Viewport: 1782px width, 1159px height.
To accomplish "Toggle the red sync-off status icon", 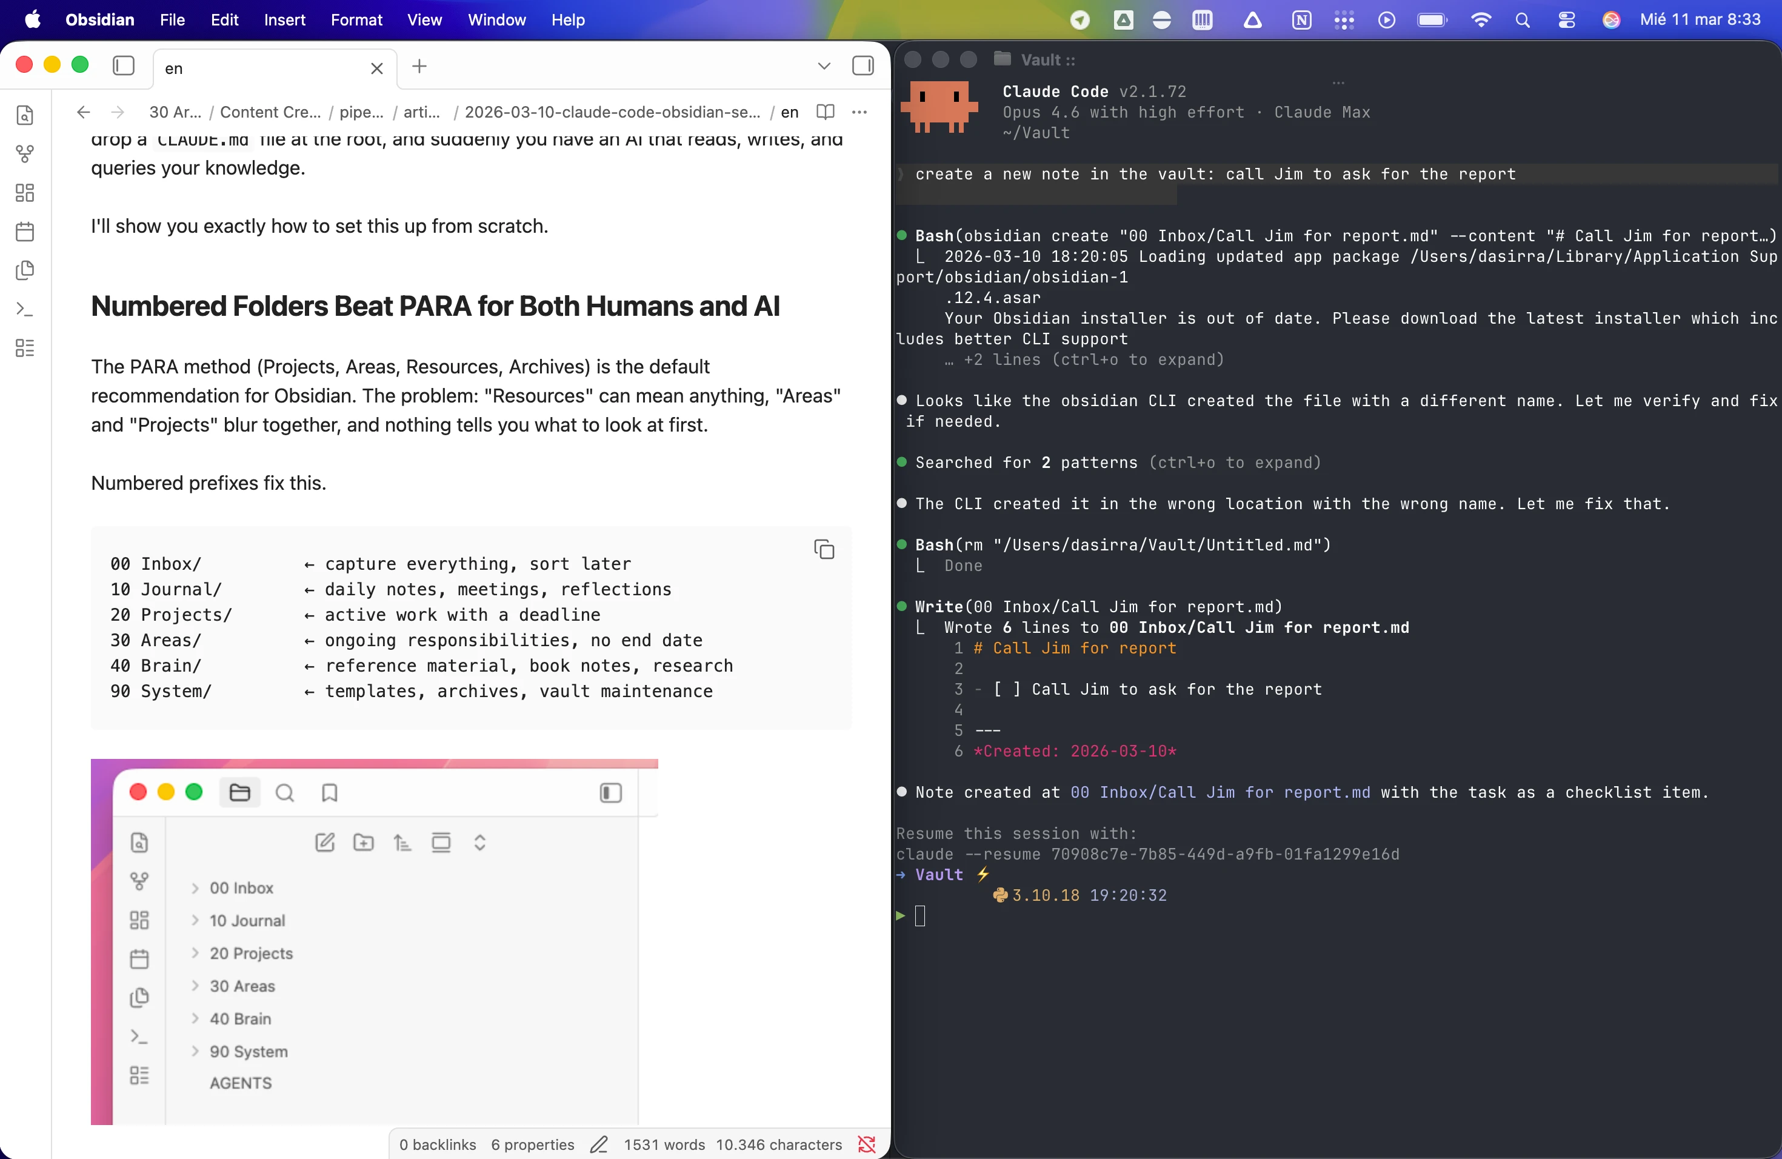I will tap(867, 1144).
